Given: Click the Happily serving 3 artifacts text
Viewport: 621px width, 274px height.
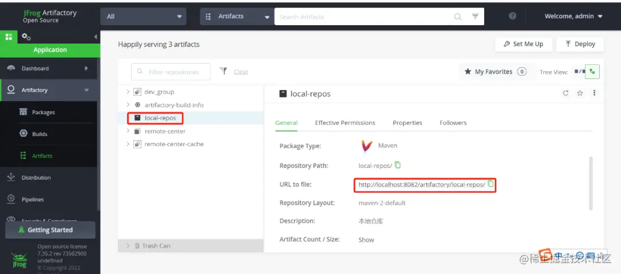Looking at the screenshot, I should coord(159,44).
